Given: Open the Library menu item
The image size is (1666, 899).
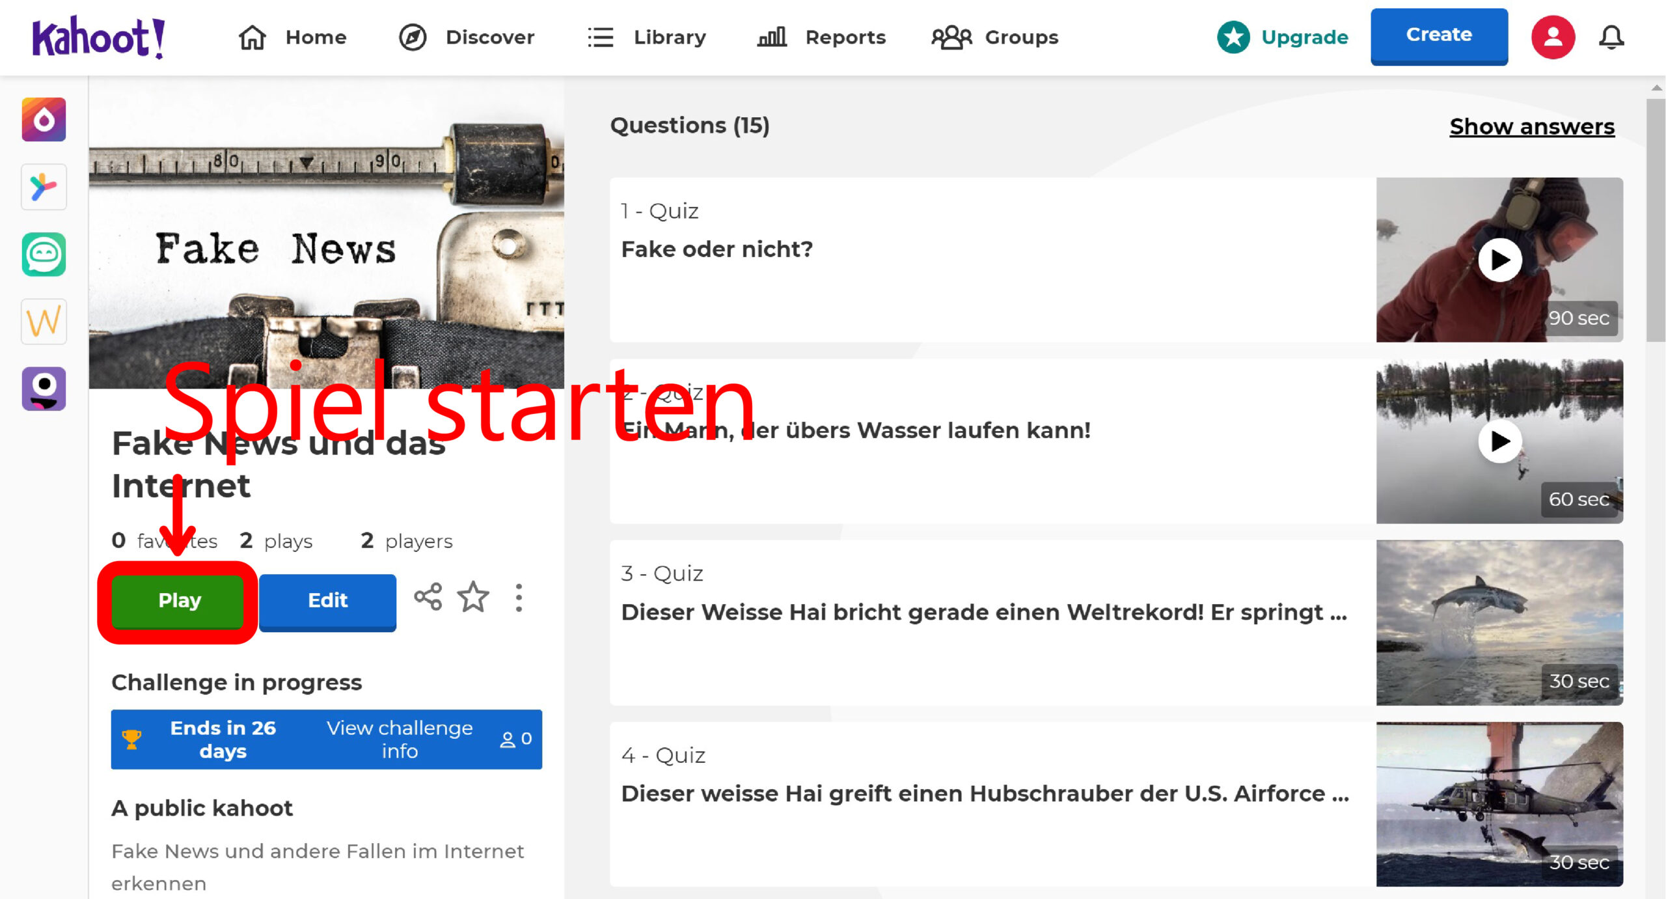Looking at the screenshot, I should (646, 37).
